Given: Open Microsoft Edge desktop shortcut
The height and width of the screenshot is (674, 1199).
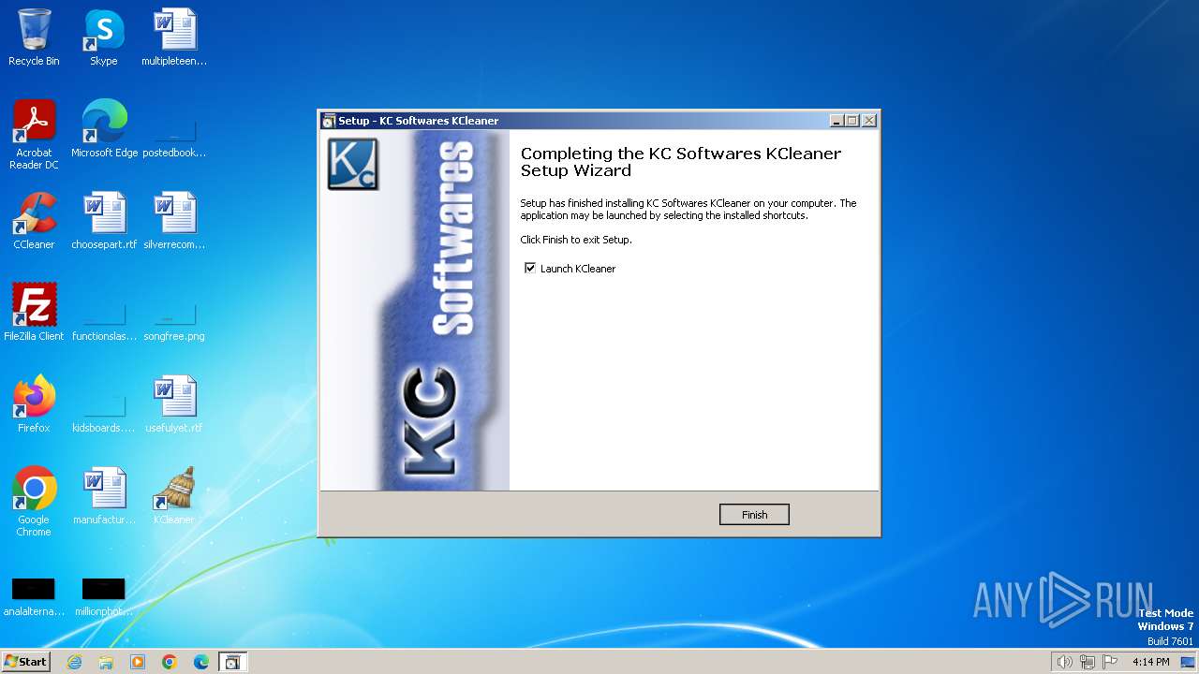Looking at the screenshot, I should coord(104,129).
